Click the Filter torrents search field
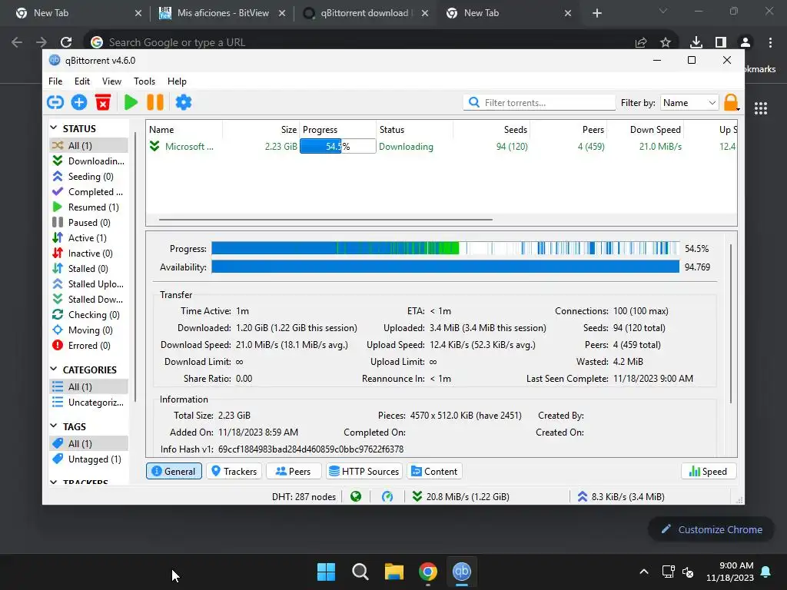 539,103
